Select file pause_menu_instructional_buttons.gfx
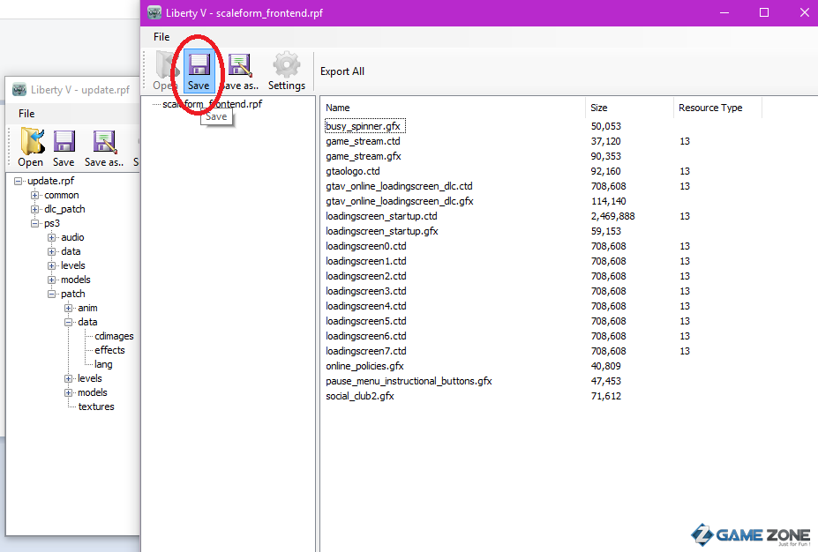This screenshot has width=818, height=552. (409, 381)
